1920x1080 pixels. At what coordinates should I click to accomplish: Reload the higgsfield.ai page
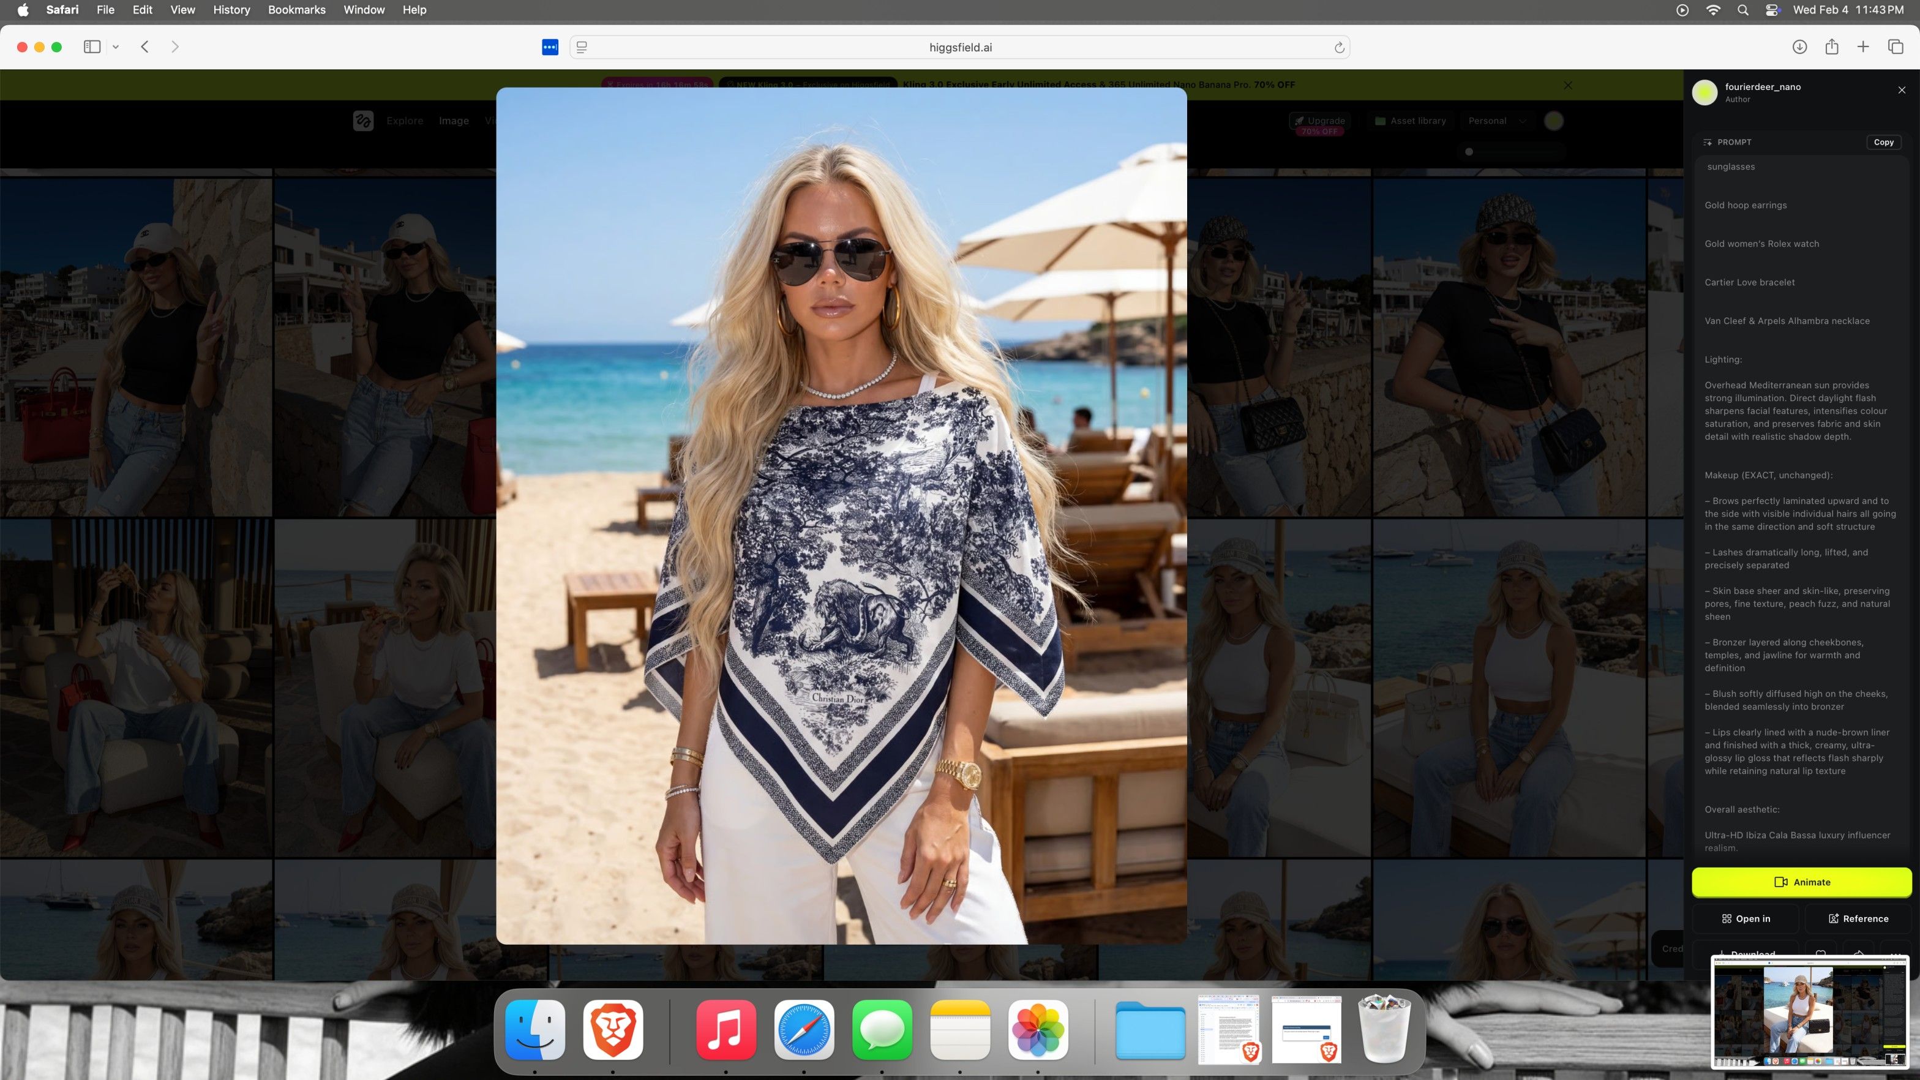click(1338, 48)
